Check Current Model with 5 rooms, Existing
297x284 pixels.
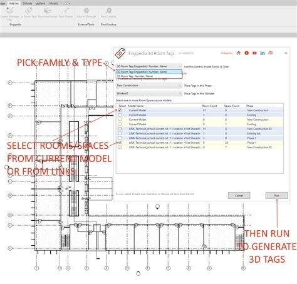(x=120, y=114)
